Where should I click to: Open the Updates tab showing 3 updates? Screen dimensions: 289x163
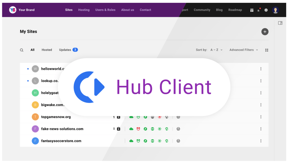[x=66, y=50]
